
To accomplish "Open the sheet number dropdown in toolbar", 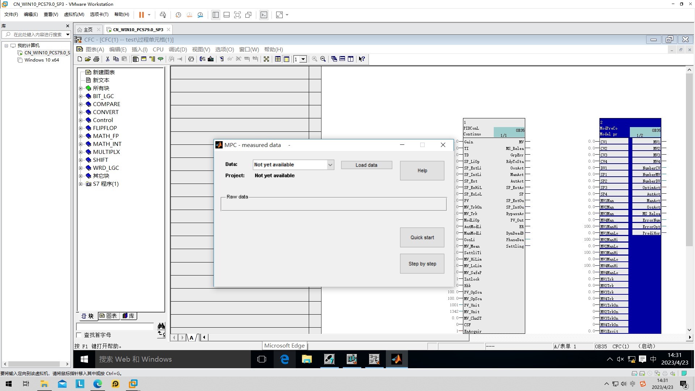I will (x=303, y=59).
